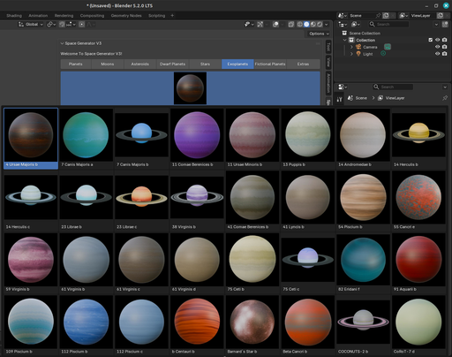Open the ViewLayer browse icon dropdown
Screen dimensions: 452x357
tap(403, 16)
